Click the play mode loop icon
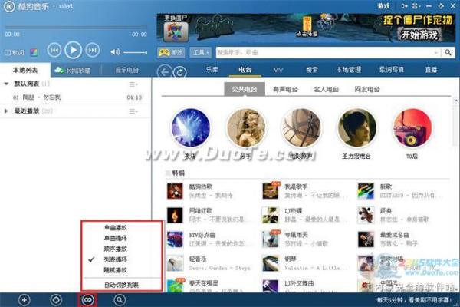The image size is (460, 307). point(87,300)
